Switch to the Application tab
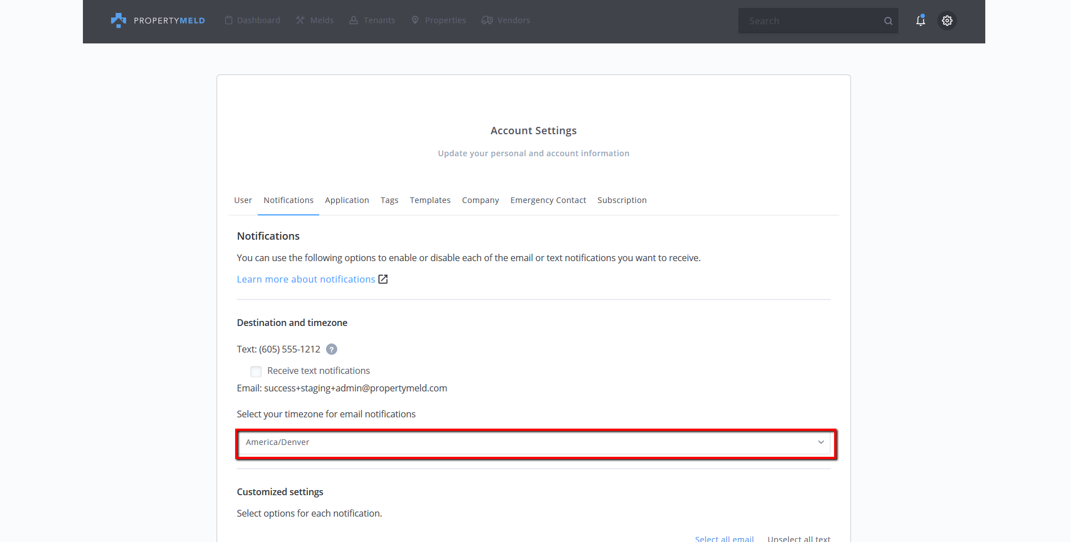Screen dimensions: 1071x542 (x=347, y=200)
